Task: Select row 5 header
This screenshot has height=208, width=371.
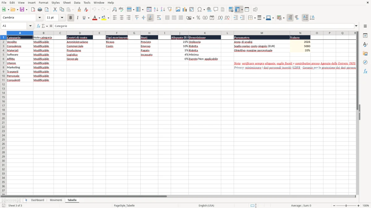Action: click(3, 55)
